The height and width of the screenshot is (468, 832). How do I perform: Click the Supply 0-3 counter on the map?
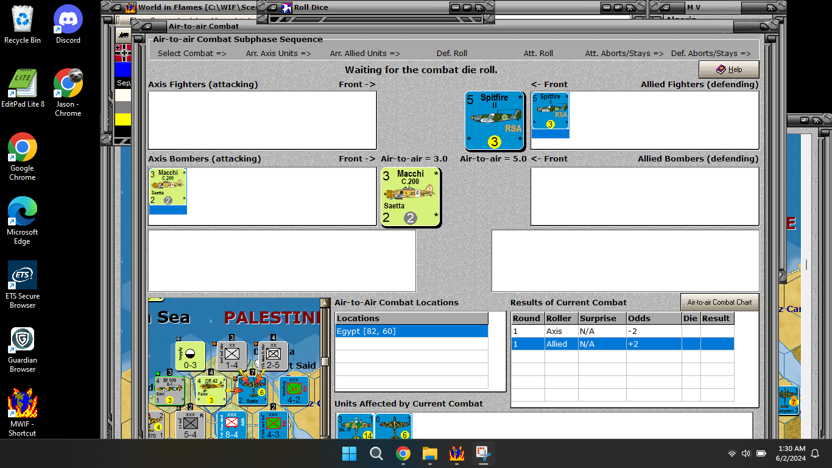[190, 356]
